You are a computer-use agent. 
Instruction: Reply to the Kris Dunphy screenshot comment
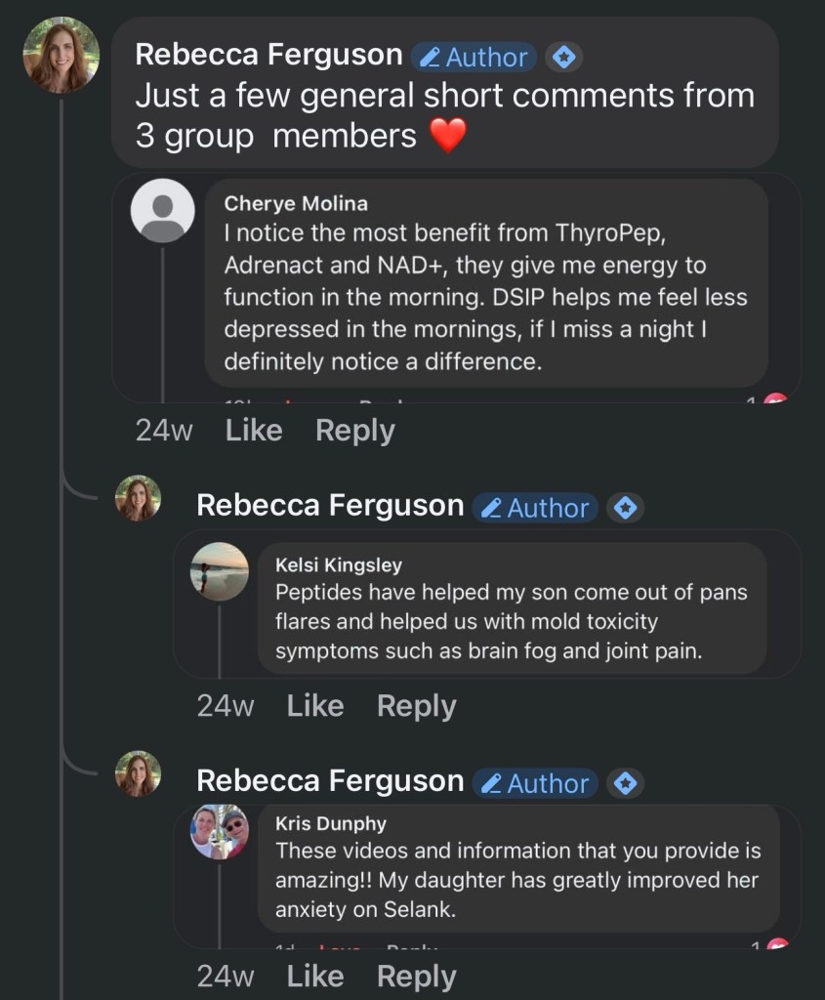[x=417, y=977]
